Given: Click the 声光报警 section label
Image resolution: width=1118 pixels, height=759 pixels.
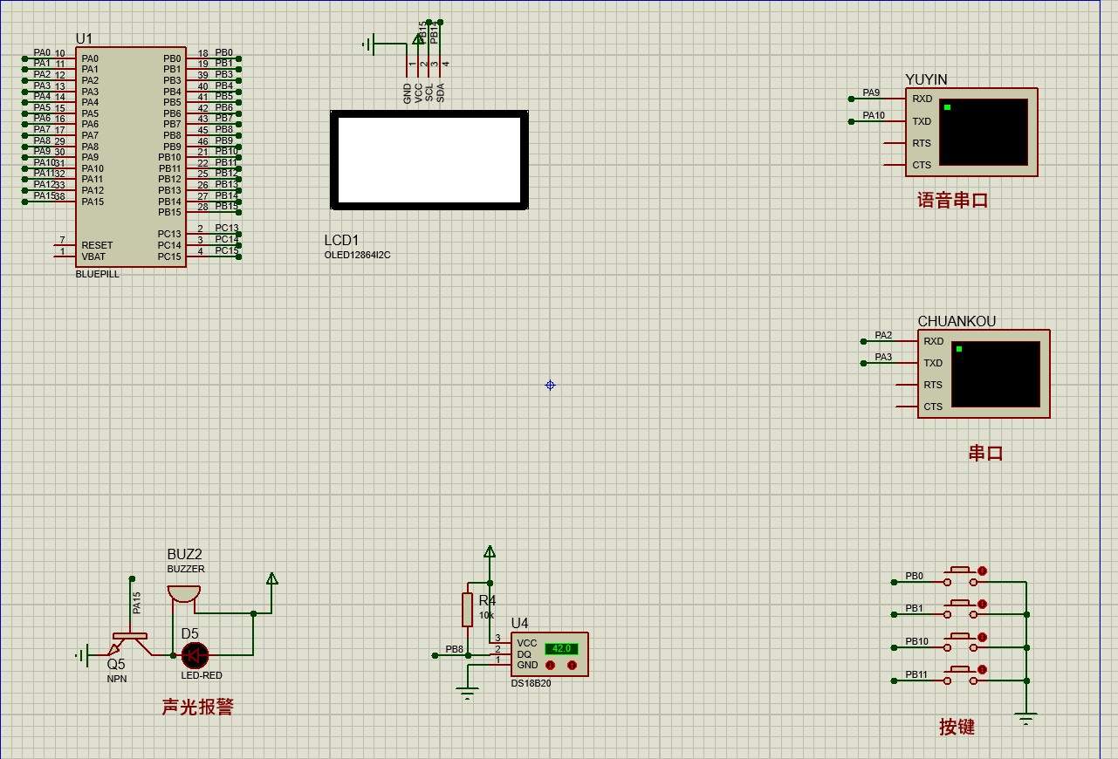Looking at the screenshot, I should 198,708.
